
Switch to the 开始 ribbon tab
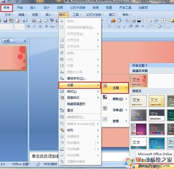[x=20, y=8]
